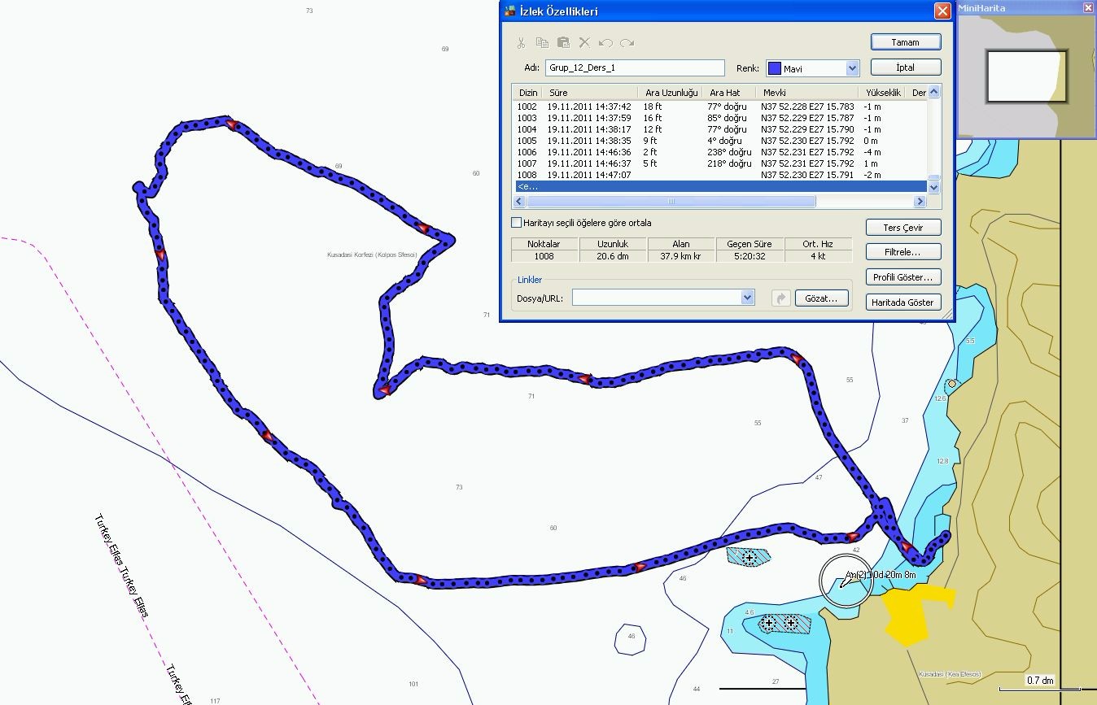This screenshot has width=1097, height=705.
Task: Click the Ara Uzunluğu column header
Action: [x=671, y=93]
